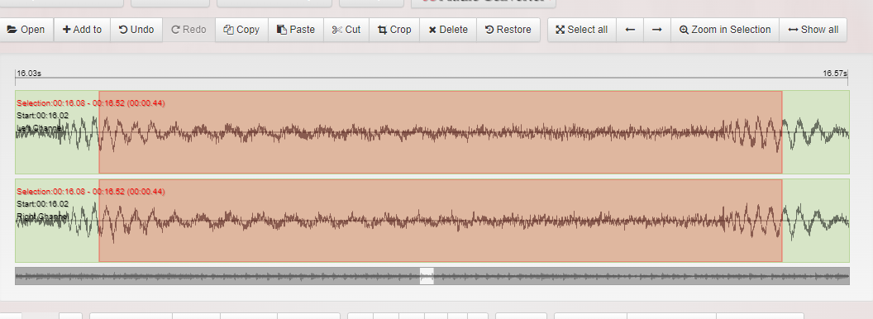Click inside the Left Channel waveform

point(432,132)
